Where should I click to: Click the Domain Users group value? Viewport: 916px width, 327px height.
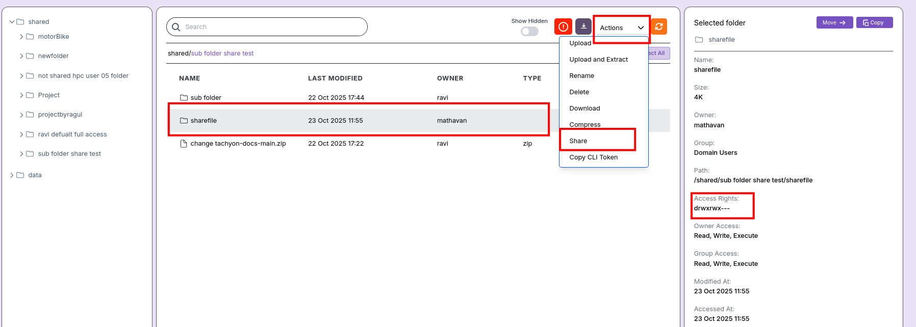(715, 153)
